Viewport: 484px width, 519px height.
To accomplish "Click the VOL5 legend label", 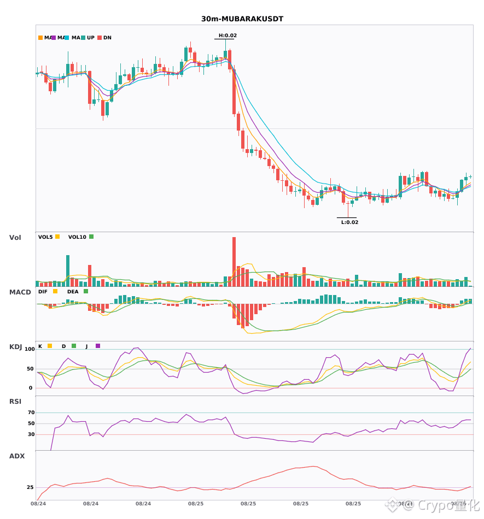I will point(45,237).
